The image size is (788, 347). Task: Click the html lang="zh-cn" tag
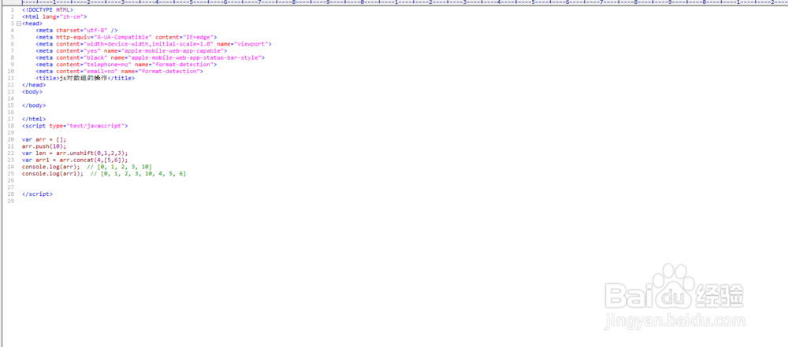coord(54,17)
